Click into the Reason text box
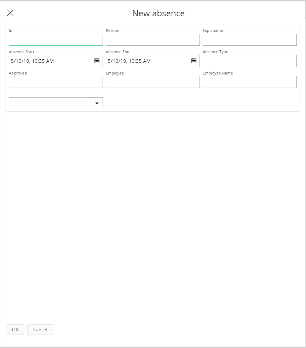Screen dimensions: 306x348 point(152,40)
